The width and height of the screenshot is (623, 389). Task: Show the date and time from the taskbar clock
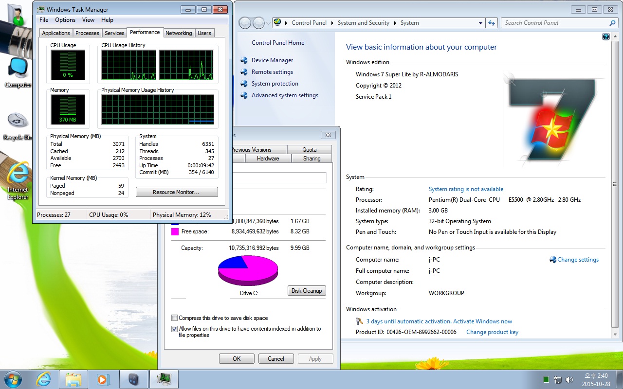pos(596,379)
